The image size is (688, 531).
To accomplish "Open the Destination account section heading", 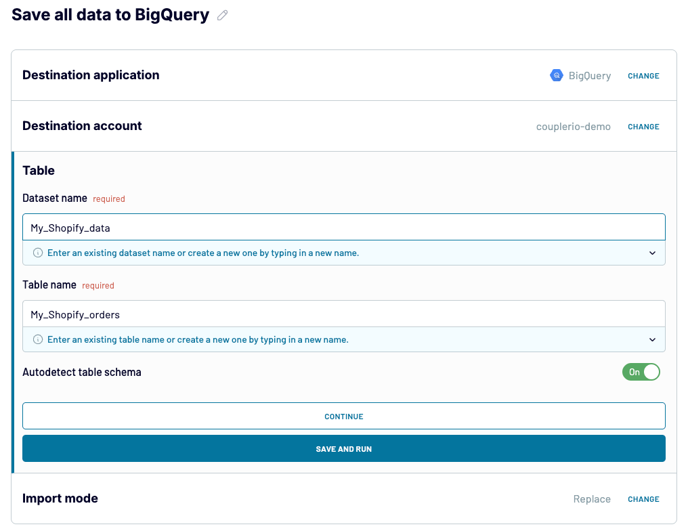I will (x=82, y=126).
